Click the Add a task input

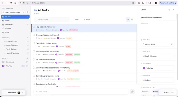coord(81,92)
